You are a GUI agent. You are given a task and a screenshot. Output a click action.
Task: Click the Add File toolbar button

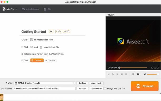pos(8,9)
